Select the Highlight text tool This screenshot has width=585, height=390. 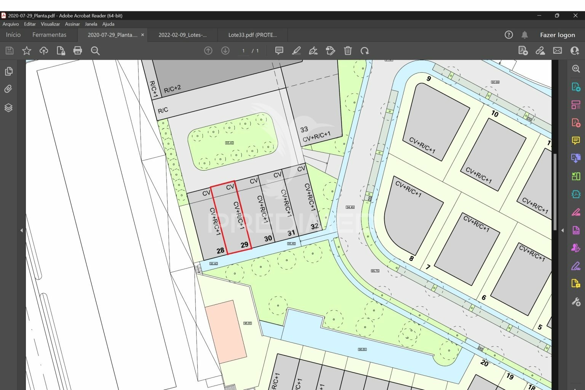pos(296,51)
